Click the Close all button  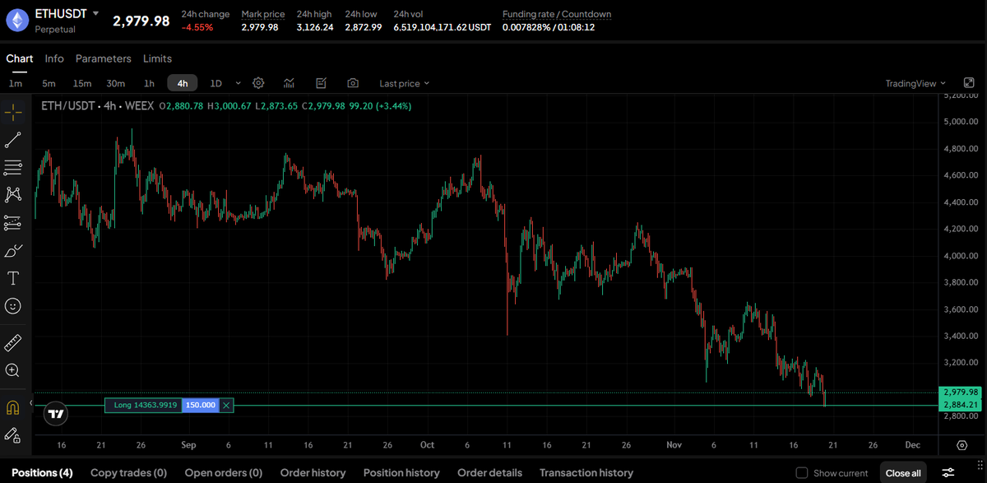(x=903, y=473)
